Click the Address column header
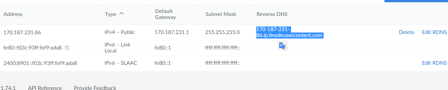 tap(13, 14)
